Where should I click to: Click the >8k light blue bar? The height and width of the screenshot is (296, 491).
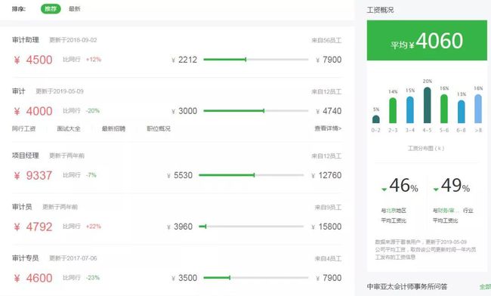pyautogui.click(x=478, y=109)
